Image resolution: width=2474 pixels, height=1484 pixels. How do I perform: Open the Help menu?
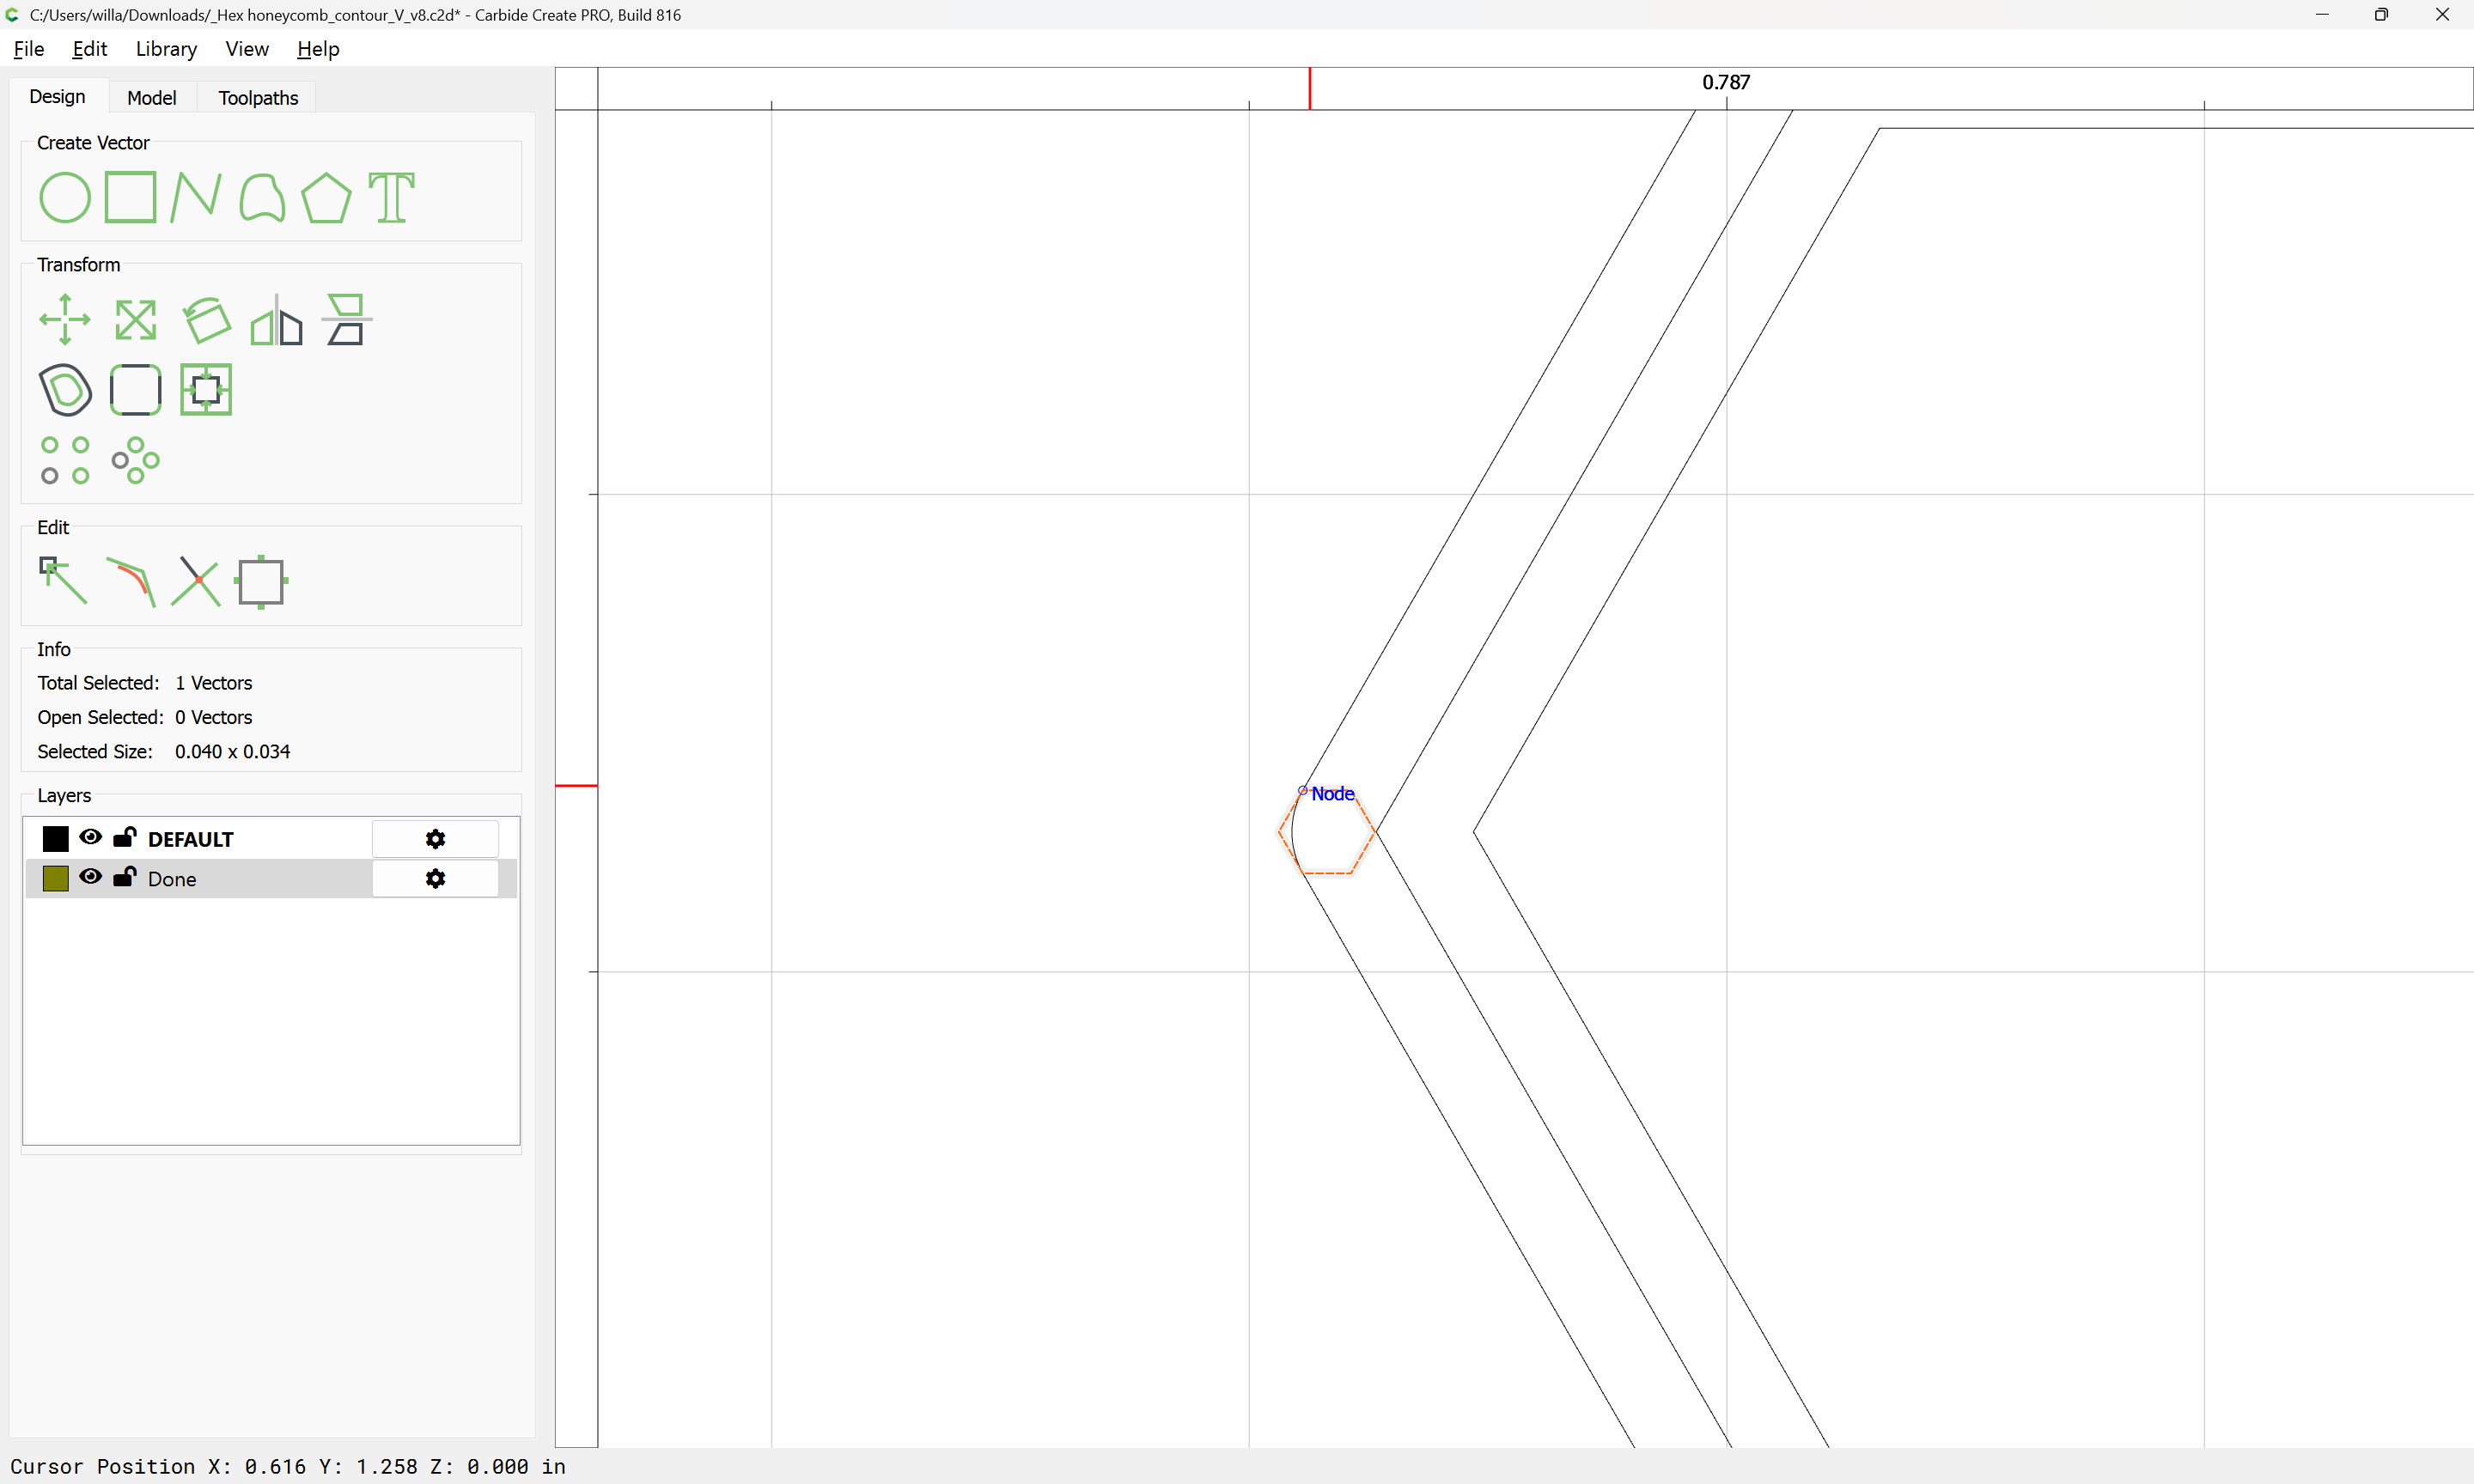[318, 49]
